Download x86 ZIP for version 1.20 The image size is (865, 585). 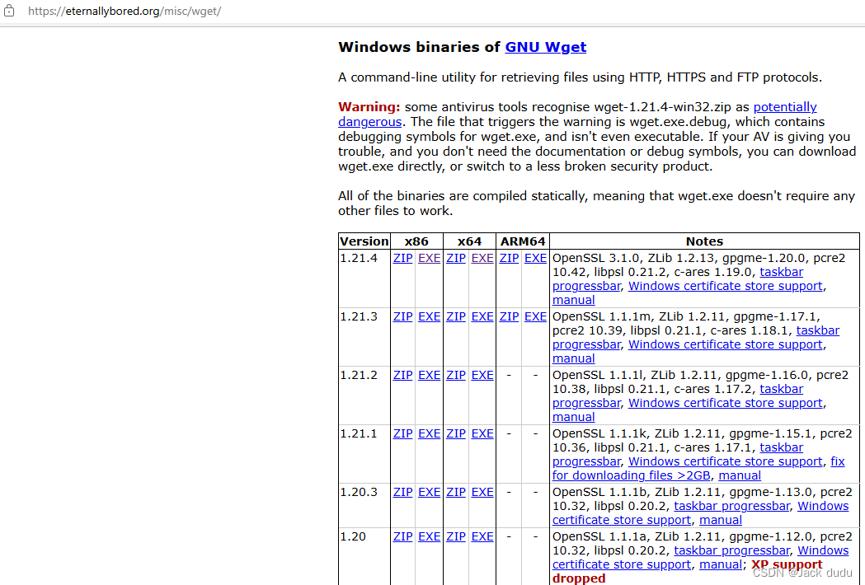coord(402,536)
